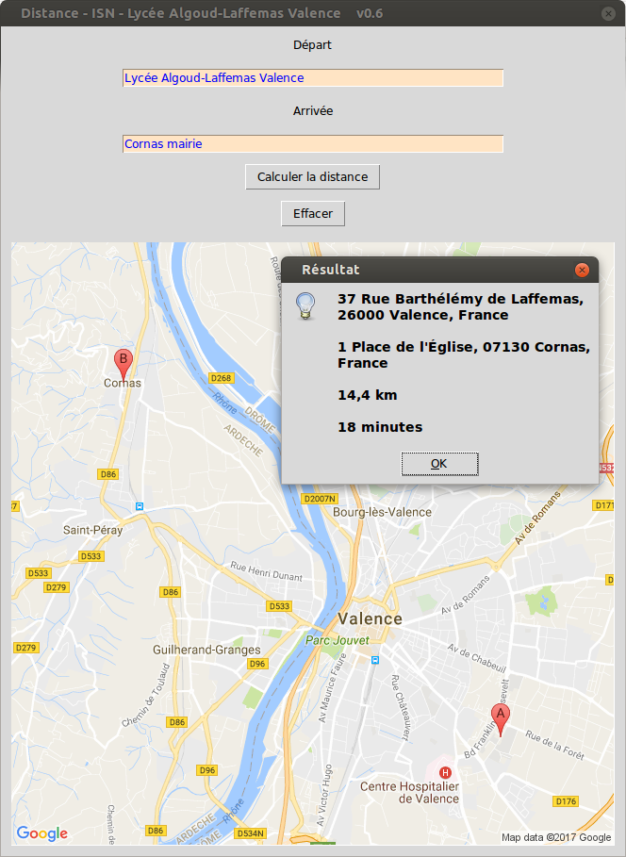Click the 'Rue Henri Dunant' street label

266,571
